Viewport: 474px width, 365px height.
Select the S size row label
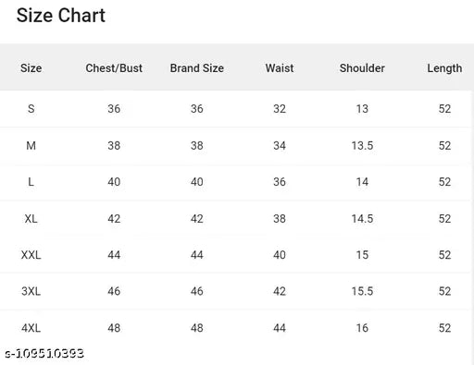point(31,109)
